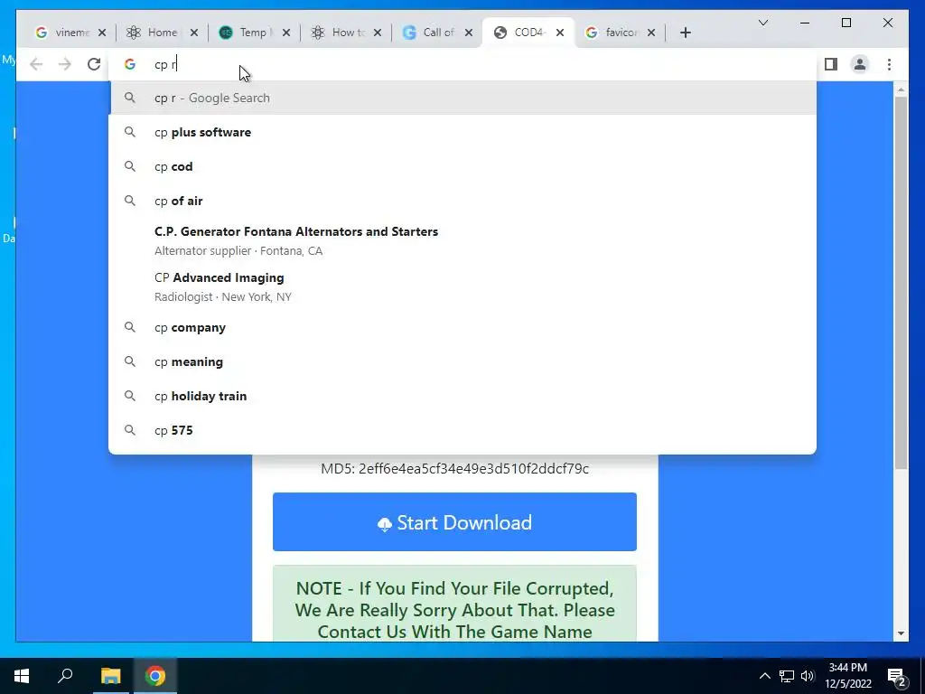Click the browser back arrow
The image size is (925, 694).
tap(36, 64)
